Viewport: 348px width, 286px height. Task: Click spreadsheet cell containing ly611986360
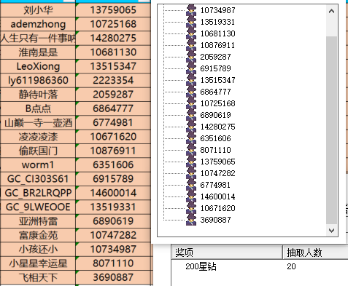coord(38,80)
